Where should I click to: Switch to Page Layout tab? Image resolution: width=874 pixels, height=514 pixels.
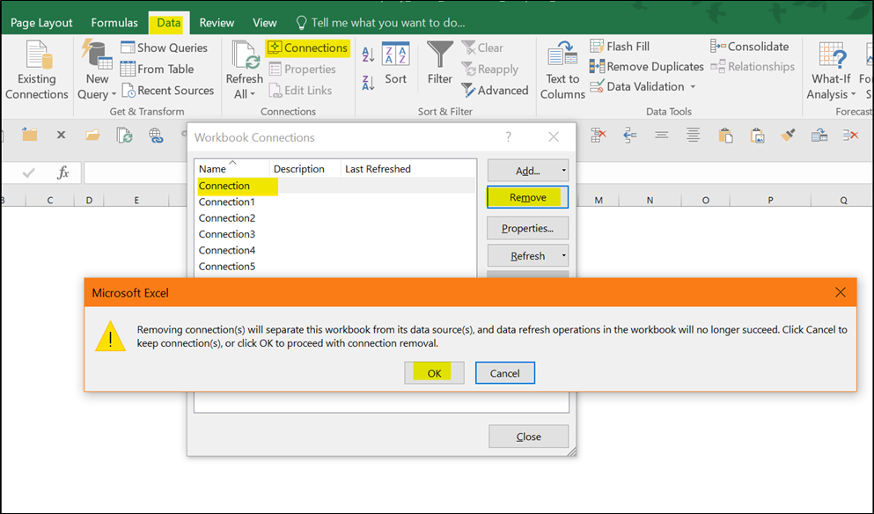tap(41, 23)
